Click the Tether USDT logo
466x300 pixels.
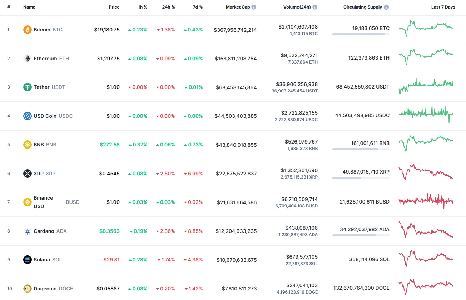click(x=28, y=87)
